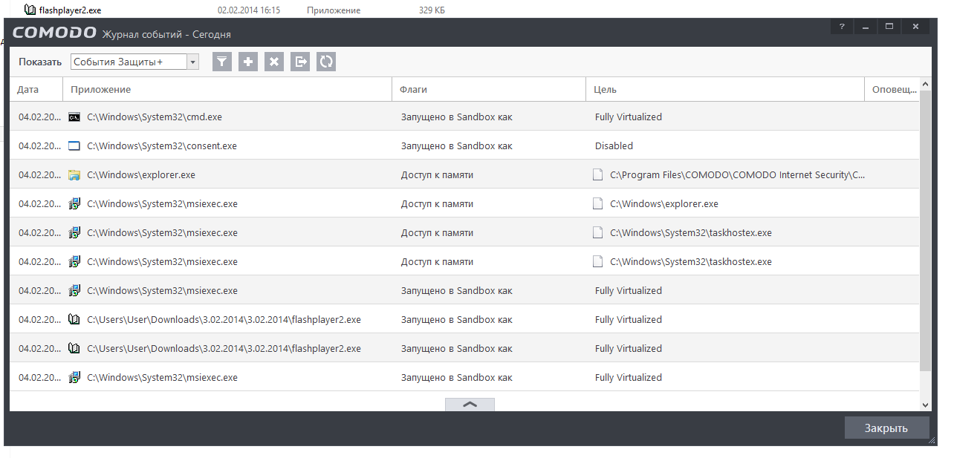Select the C:\Windows\System32\consent.exe row
Viewport: 954px width, 458px height.
pos(464,146)
